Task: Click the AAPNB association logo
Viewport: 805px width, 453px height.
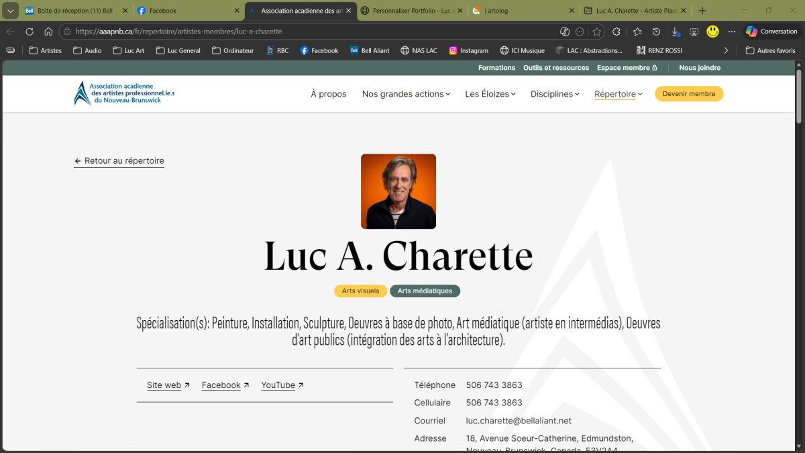Action: 123,93
